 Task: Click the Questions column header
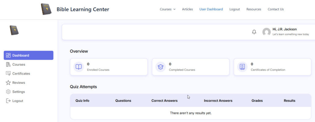123,101
